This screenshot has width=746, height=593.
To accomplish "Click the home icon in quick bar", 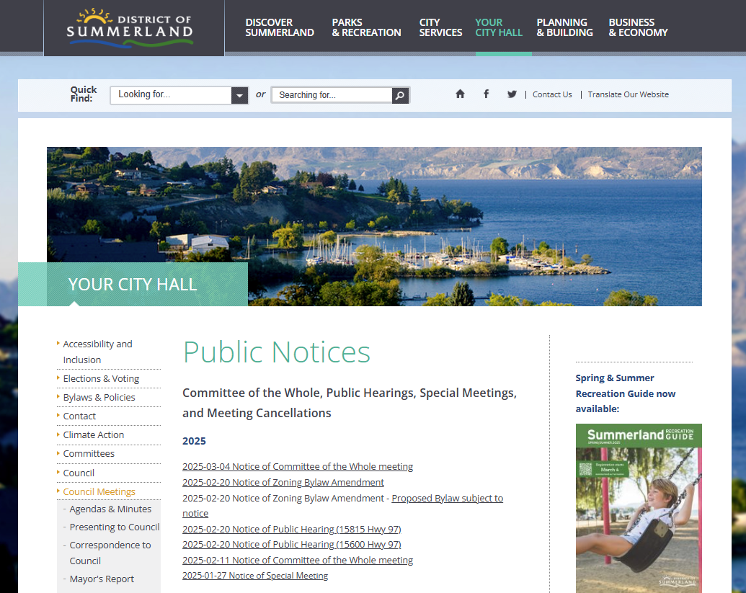I will click(460, 94).
